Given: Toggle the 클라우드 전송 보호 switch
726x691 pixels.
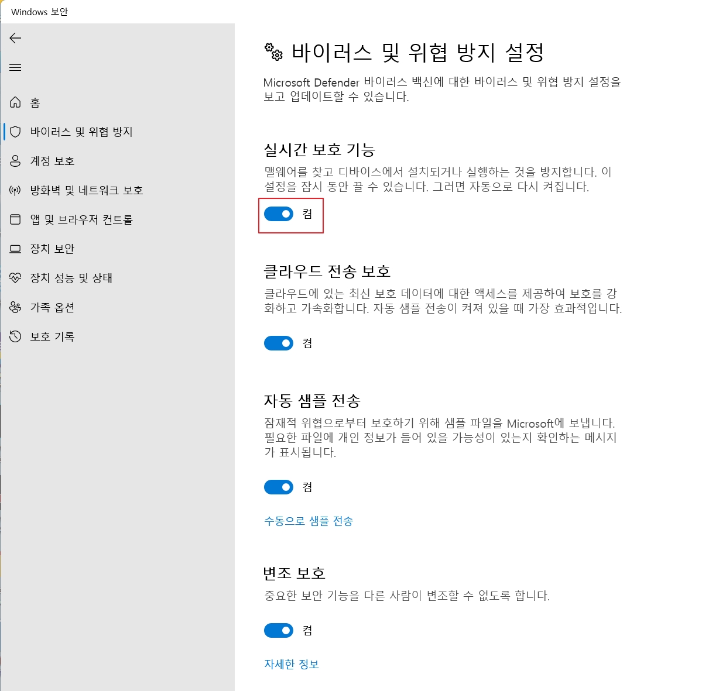Looking at the screenshot, I should 279,343.
